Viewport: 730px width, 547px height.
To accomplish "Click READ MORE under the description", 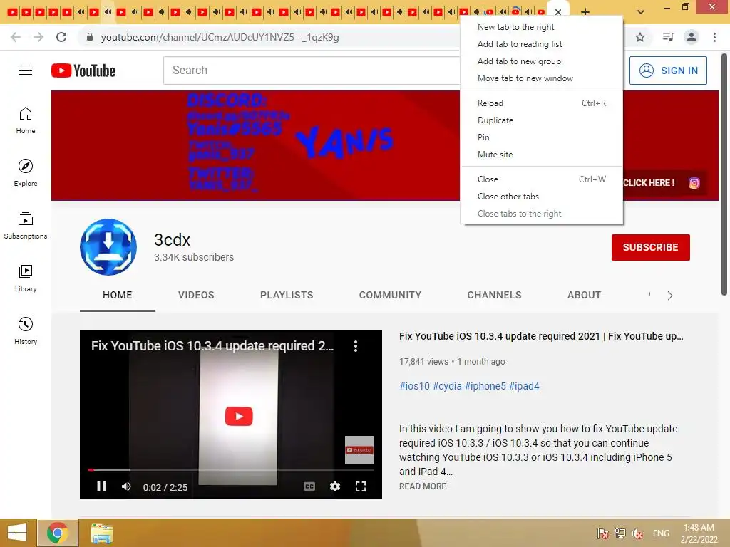I will pos(423,486).
